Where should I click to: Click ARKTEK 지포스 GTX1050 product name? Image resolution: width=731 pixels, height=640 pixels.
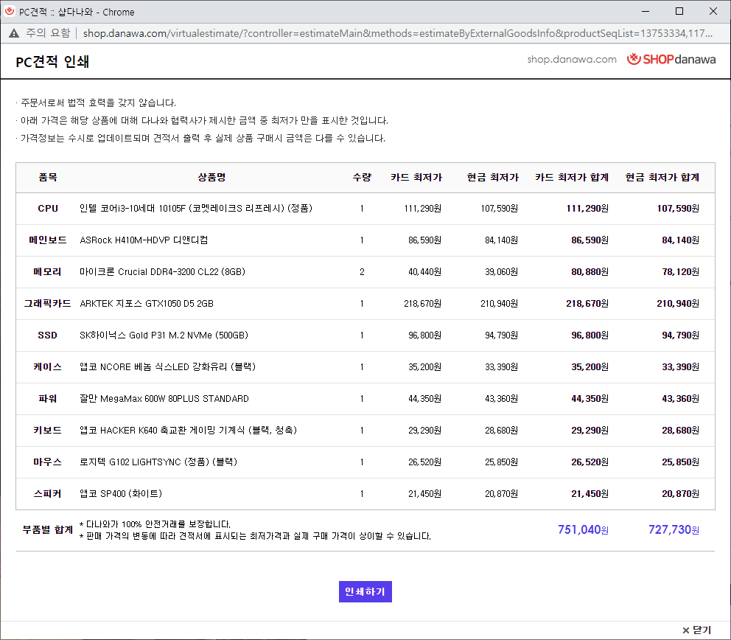tap(147, 304)
